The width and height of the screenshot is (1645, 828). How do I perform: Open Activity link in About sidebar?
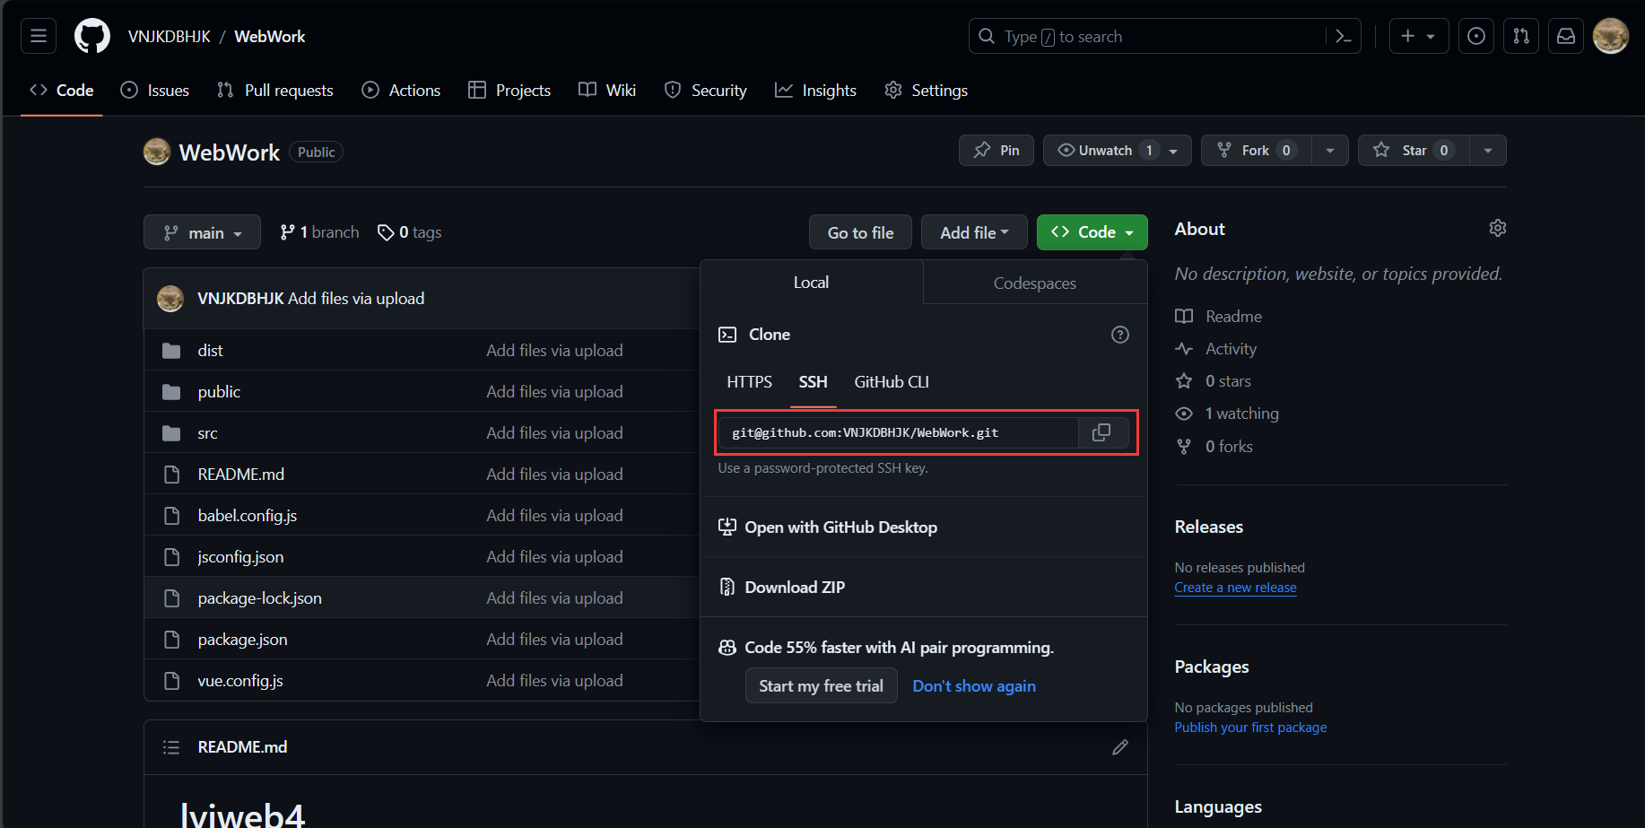click(1216, 349)
